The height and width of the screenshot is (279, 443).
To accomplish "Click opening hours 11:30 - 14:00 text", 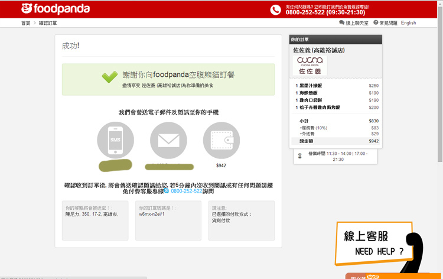I will click(x=338, y=156).
